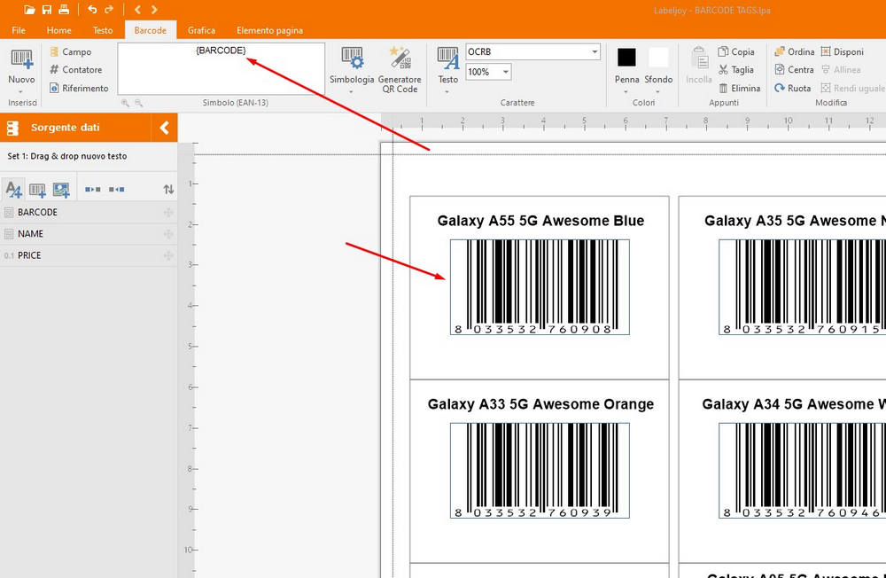Open the 100% font size dropdown
886x578 pixels.
[505, 72]
